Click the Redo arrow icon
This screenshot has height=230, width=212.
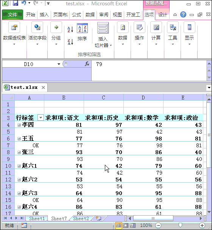click(36, 3)
